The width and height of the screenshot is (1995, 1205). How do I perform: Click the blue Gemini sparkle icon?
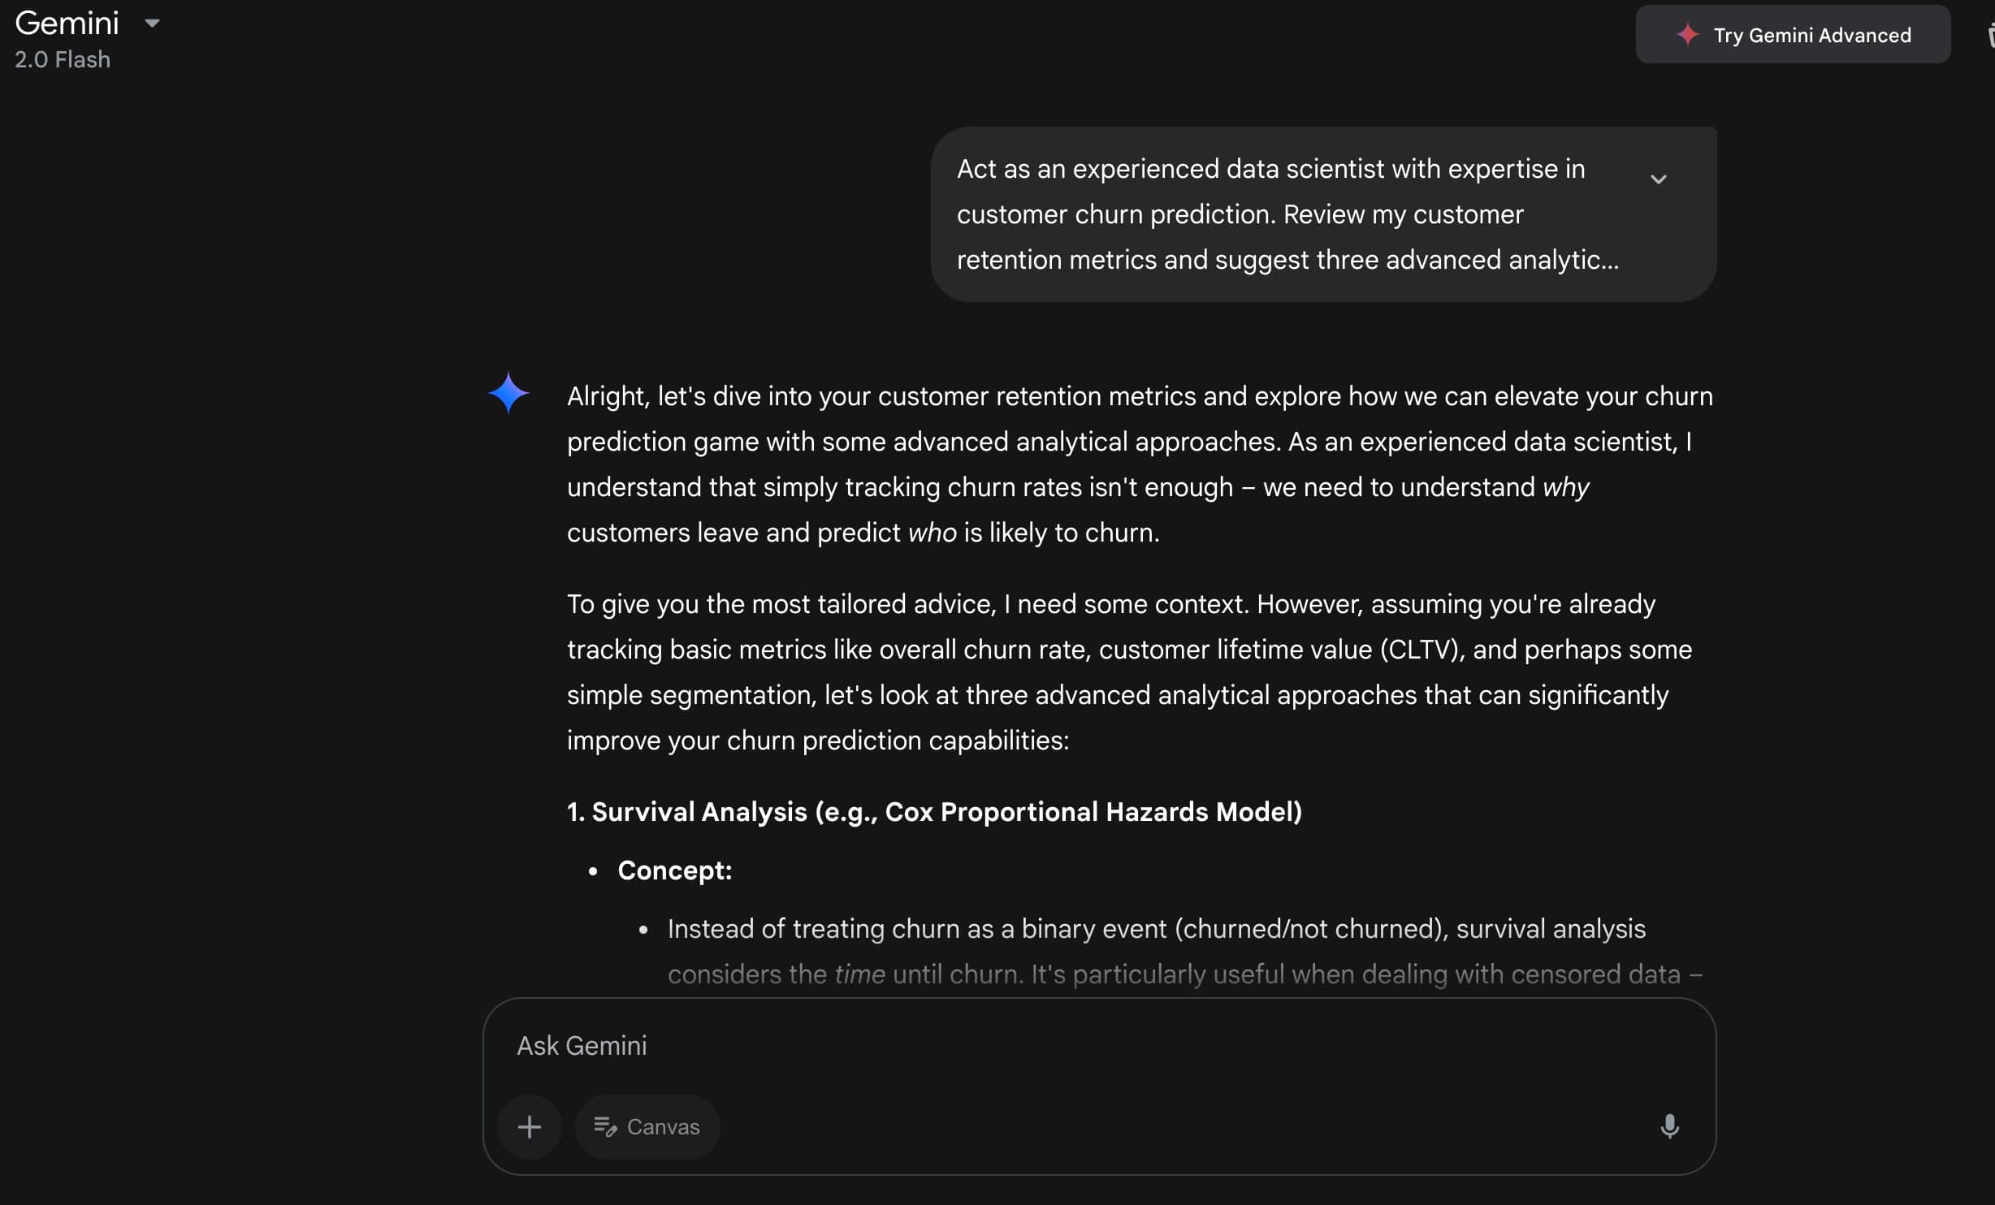click(x=508, y=393)
